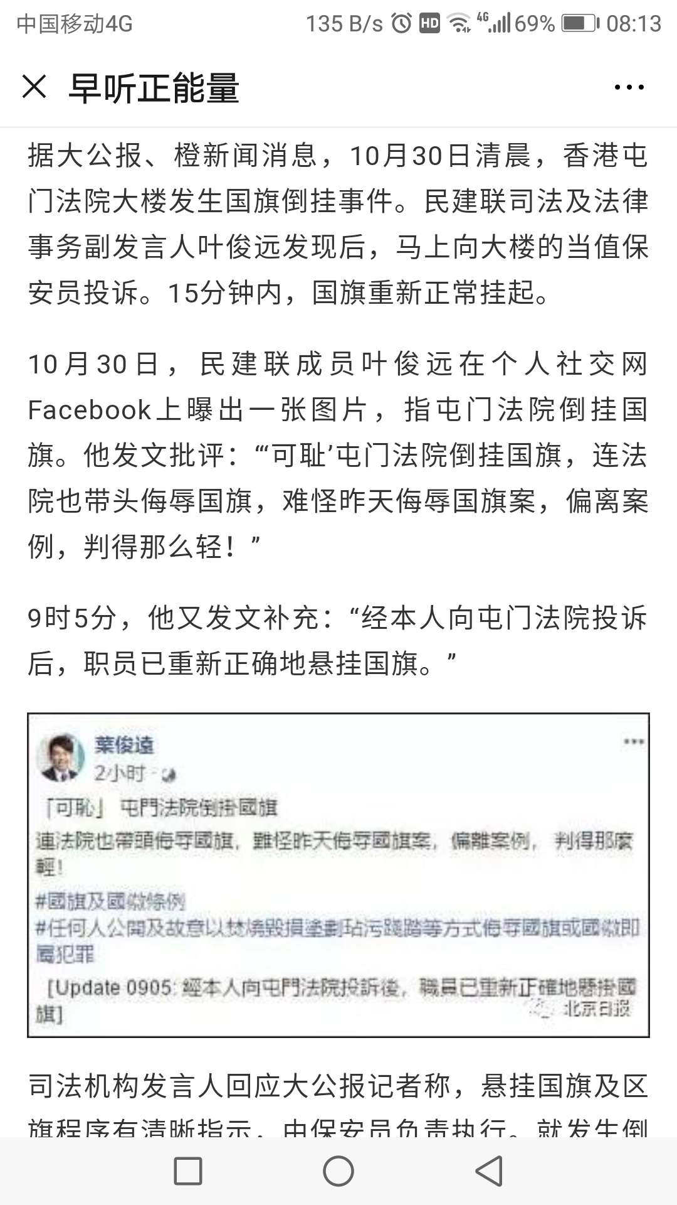Tap the profile photo in the post image

point(61,756)
